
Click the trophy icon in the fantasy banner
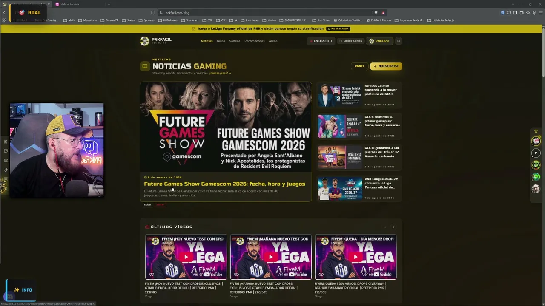coord(193,28)
